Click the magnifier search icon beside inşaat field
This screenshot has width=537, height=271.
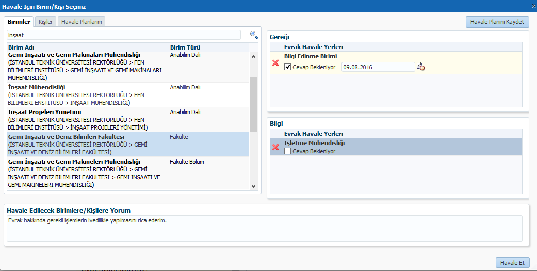tap(254, 35)
